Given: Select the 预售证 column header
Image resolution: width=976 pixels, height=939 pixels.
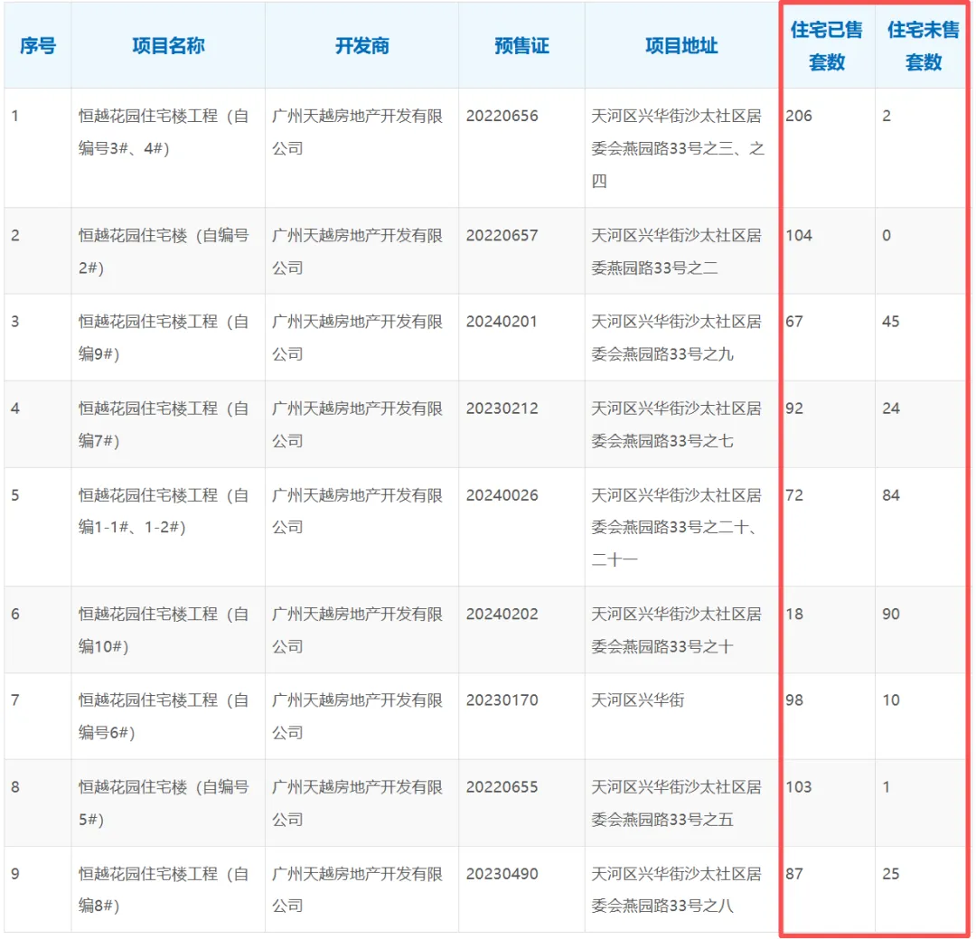Looking at the screenshot, I should pyautogui.click(x=521, y=46).
